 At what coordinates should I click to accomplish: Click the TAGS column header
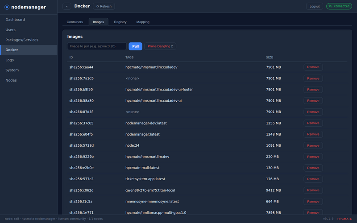(129, 58)
